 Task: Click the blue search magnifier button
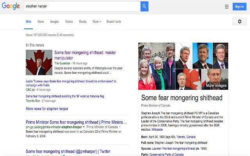coord(144,6)
